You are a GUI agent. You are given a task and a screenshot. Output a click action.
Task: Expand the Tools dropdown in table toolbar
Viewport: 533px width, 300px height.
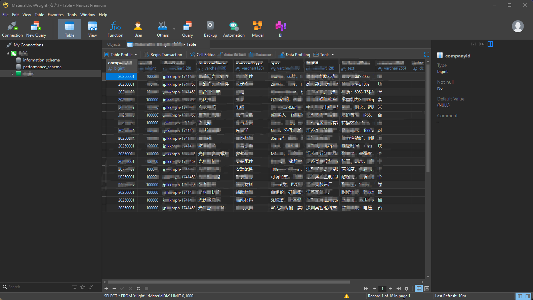click(324, 55)
